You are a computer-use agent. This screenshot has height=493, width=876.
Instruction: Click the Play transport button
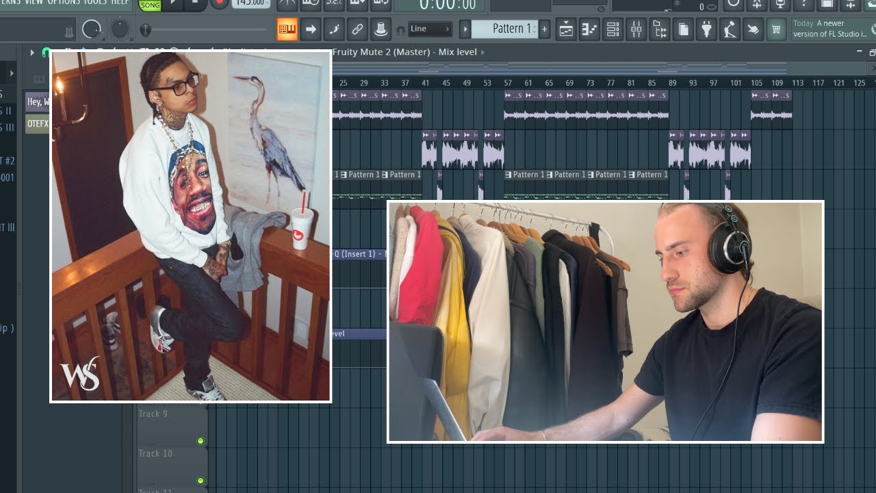pos(172,3)
